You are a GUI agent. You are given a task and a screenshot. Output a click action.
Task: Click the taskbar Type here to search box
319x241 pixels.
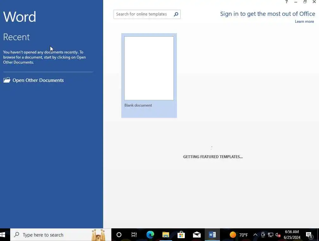coord(61,235)
